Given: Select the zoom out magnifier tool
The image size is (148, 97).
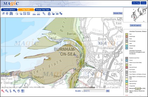Looking at the screenshot, I should pyautogui.click(x=7, y=91).
